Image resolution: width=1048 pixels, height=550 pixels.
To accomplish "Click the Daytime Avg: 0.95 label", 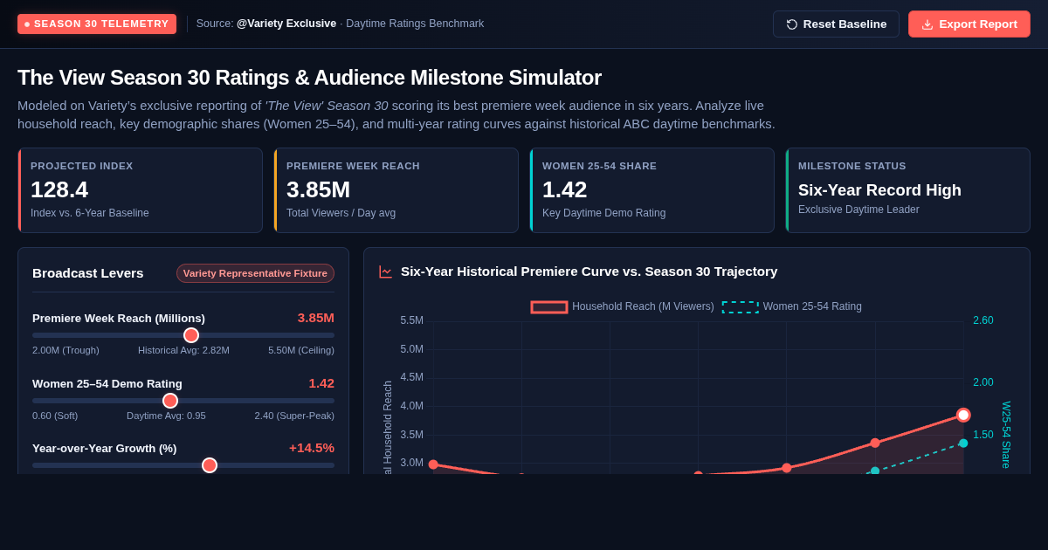I will coord(166,416).
